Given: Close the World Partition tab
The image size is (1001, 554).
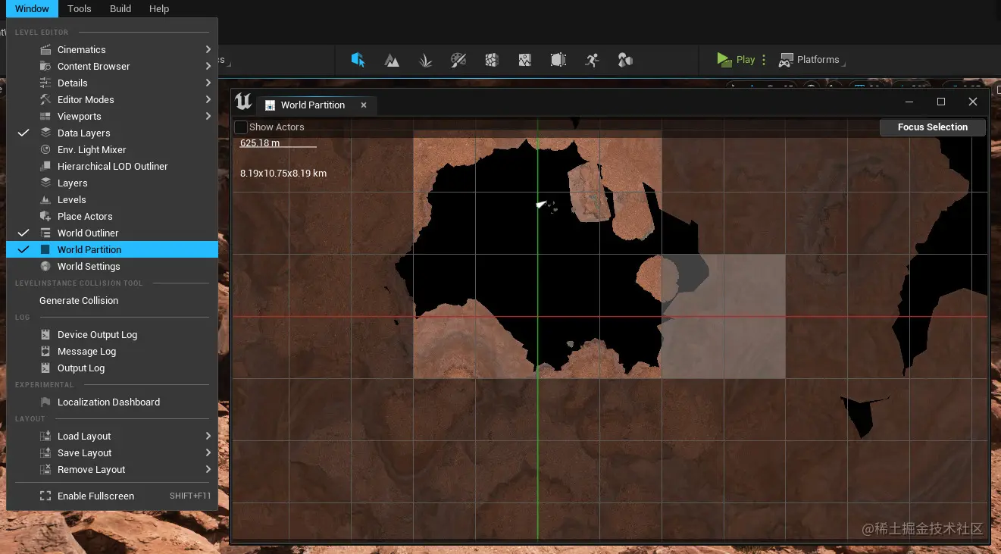Looking at the screenshot, I should coord(364,105).
